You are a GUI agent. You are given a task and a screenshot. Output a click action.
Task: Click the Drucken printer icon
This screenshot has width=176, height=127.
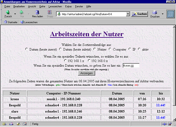click(155, 12)
